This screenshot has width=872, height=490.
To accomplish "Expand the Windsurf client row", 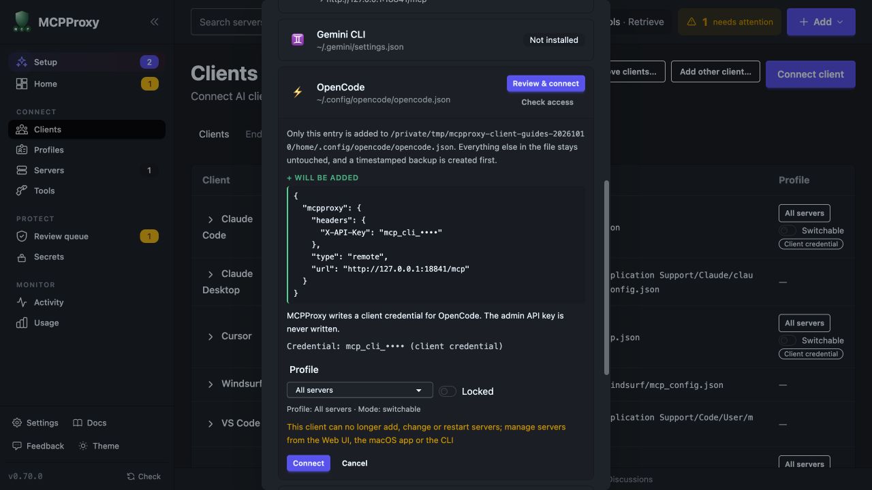I will pos(211,385).
